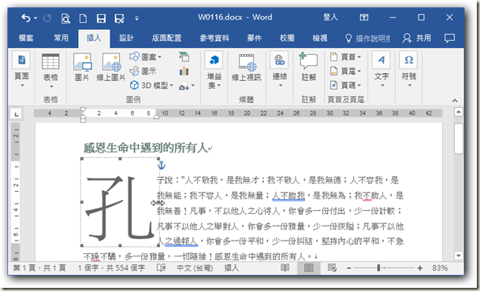Open the 文字 text group dropdown

(381, 70)
